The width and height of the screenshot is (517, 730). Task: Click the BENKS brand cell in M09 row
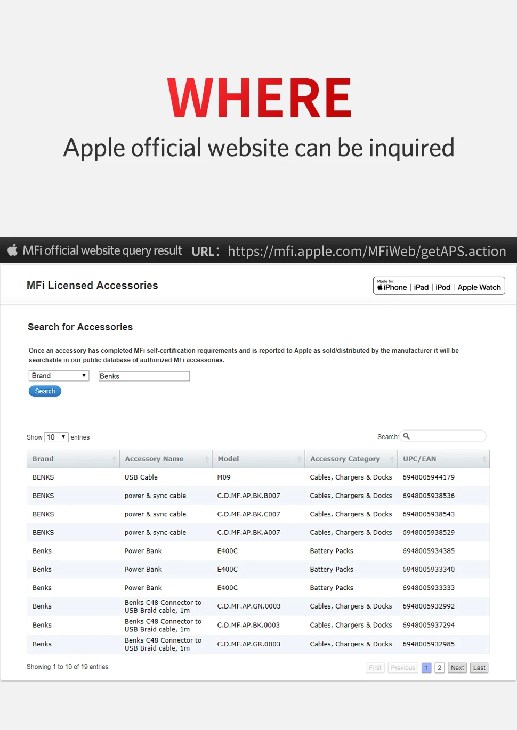43,477
